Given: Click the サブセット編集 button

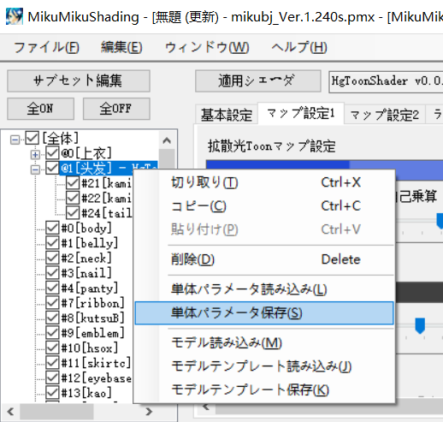Looking at the screenshot, I should (79, 80).
